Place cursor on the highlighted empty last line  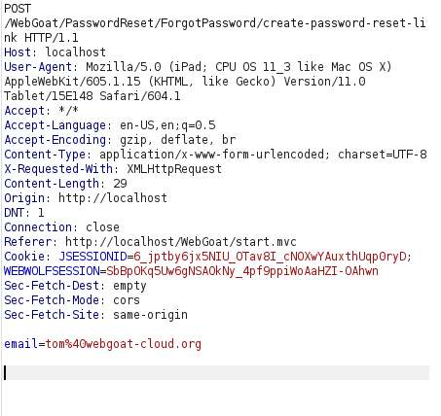point(216,372)
